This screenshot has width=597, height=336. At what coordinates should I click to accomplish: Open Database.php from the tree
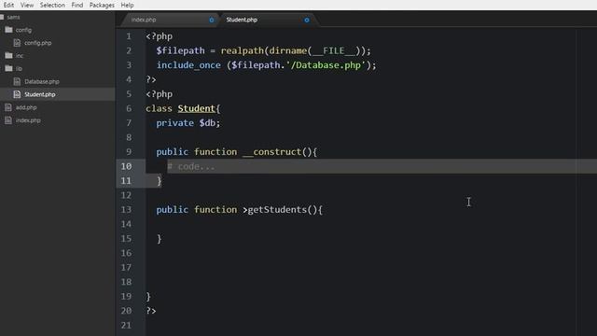(x=41, y=81)
